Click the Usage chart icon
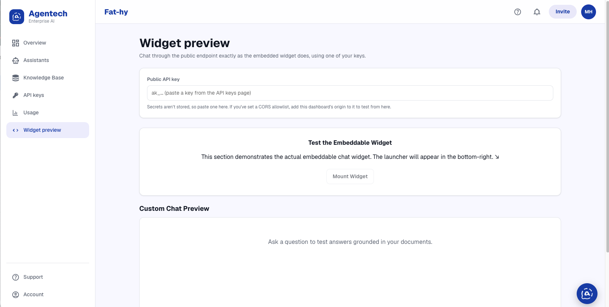 16,113
